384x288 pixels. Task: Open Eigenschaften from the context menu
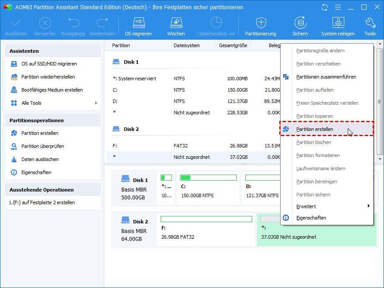(x=327, y=218)
